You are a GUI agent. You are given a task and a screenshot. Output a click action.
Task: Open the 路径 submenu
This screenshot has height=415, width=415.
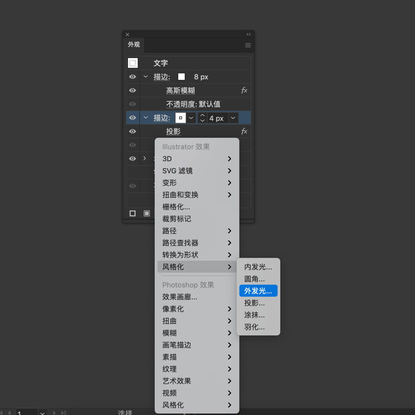tap(197, 231)
